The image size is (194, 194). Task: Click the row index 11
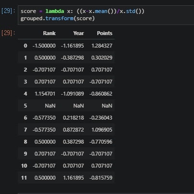pos(24,178)
